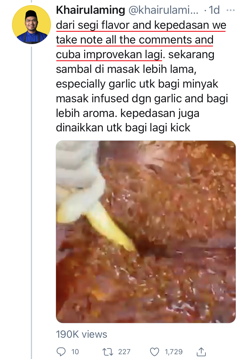Like the tweet with the heart icon

(x=155, y=352)
